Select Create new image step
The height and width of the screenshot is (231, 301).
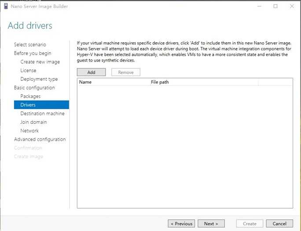[x=40, y=62]
